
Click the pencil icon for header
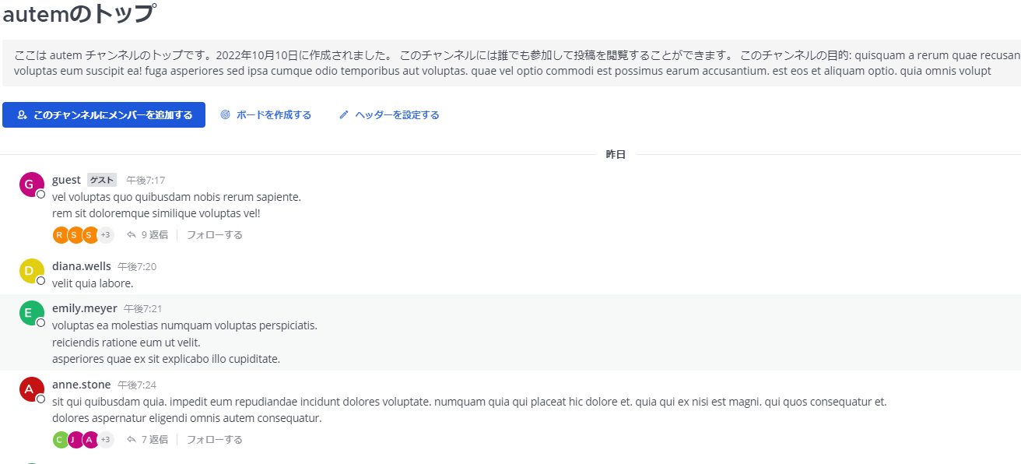pos(344,115)
